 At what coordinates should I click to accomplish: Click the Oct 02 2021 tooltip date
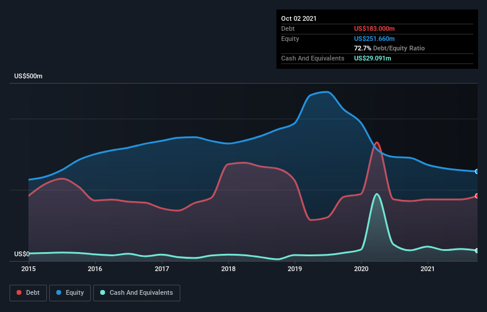click(299, 18)
